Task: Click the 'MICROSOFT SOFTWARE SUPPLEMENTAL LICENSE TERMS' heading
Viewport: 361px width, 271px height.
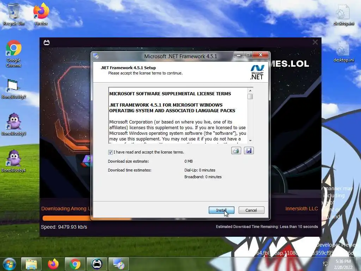Action: [170, 94]
